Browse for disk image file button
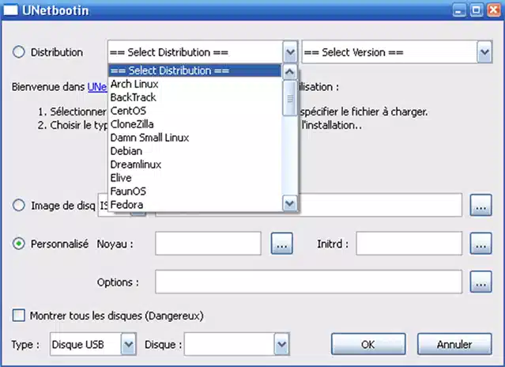The image size is (505, 367). pyautogui.click(x=481, y=205)
